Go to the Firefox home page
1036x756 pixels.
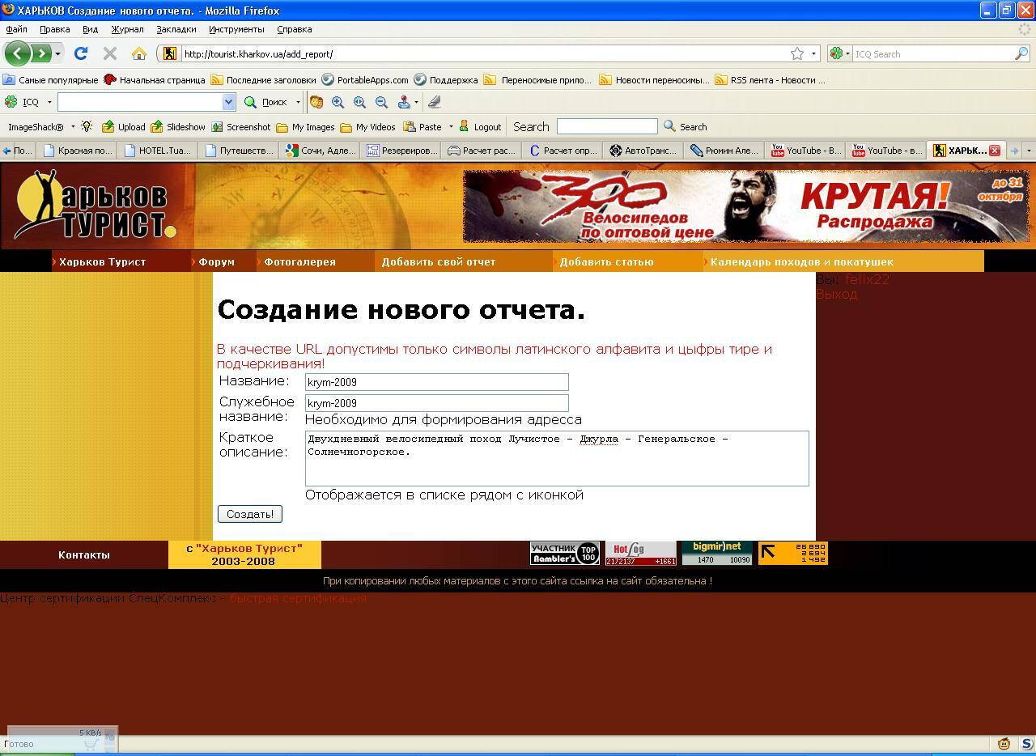tap(139, 53)
